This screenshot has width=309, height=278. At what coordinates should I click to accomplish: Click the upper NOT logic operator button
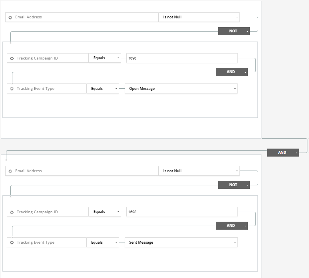coord(234,31)
